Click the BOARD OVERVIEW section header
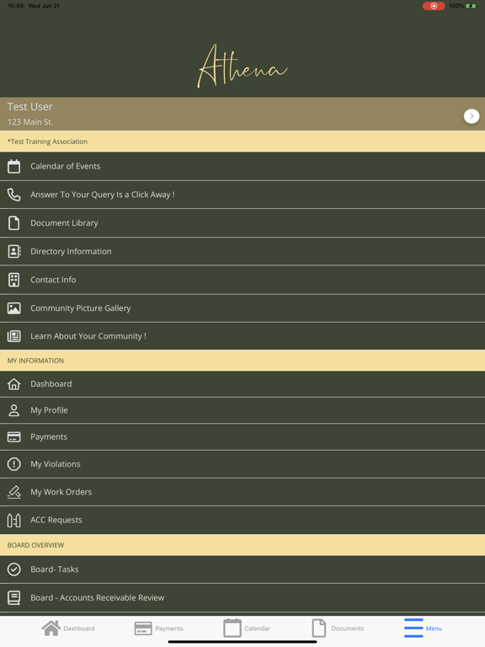 tap(242, 545)
